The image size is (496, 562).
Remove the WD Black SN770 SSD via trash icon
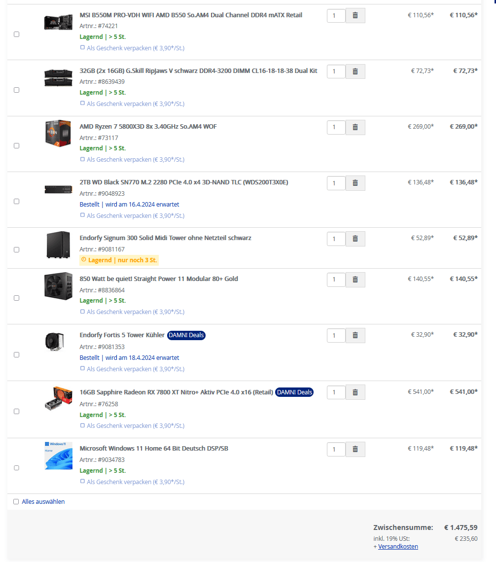coord(355,183)
